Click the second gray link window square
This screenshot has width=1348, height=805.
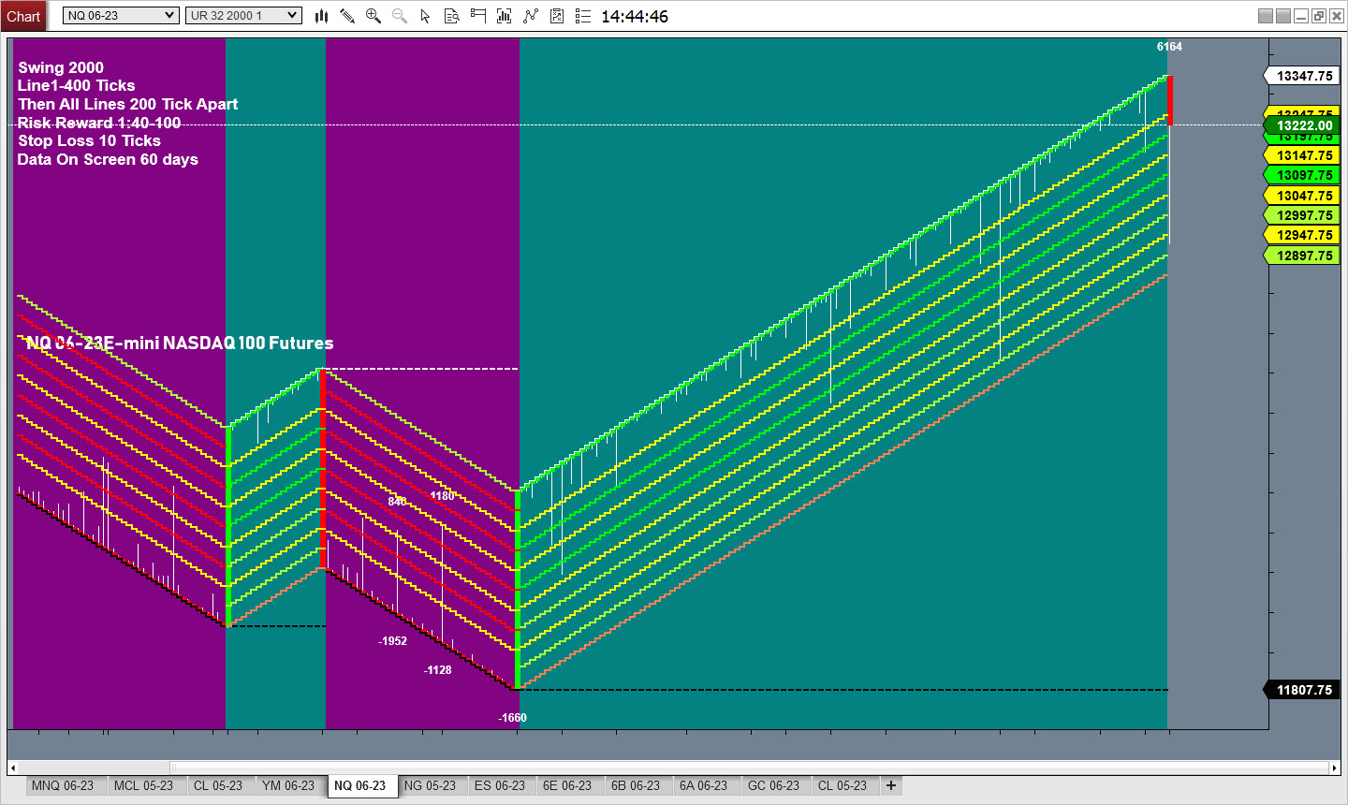tap(1283, 16)
